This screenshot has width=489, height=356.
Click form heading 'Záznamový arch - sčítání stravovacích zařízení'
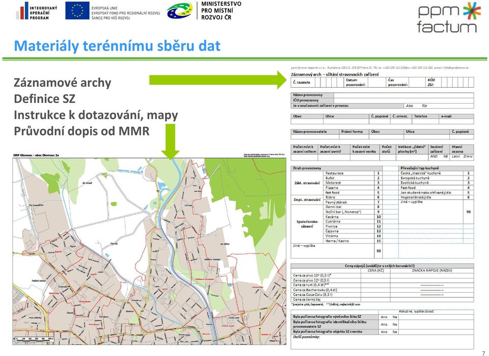(335, 74)
